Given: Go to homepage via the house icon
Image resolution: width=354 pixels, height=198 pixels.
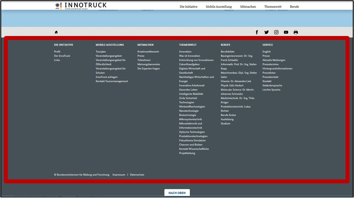Looking at the screenshot, I should point(56,32).
